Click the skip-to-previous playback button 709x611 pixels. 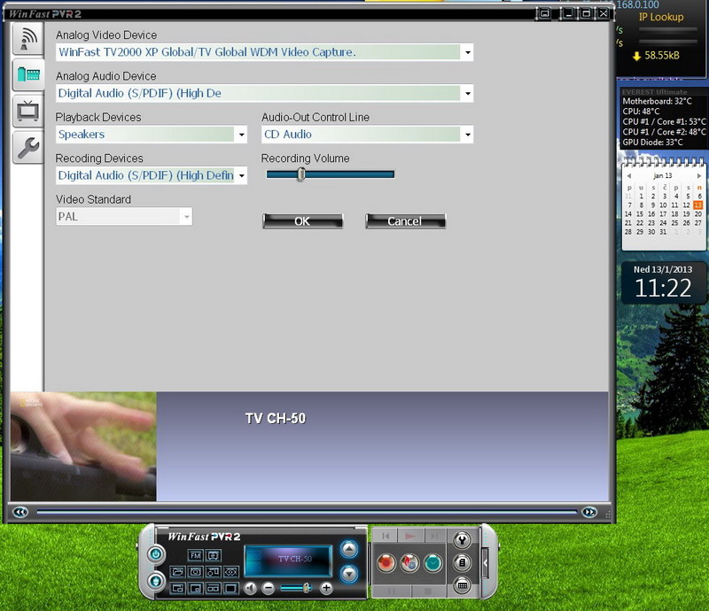click(386, 536)
